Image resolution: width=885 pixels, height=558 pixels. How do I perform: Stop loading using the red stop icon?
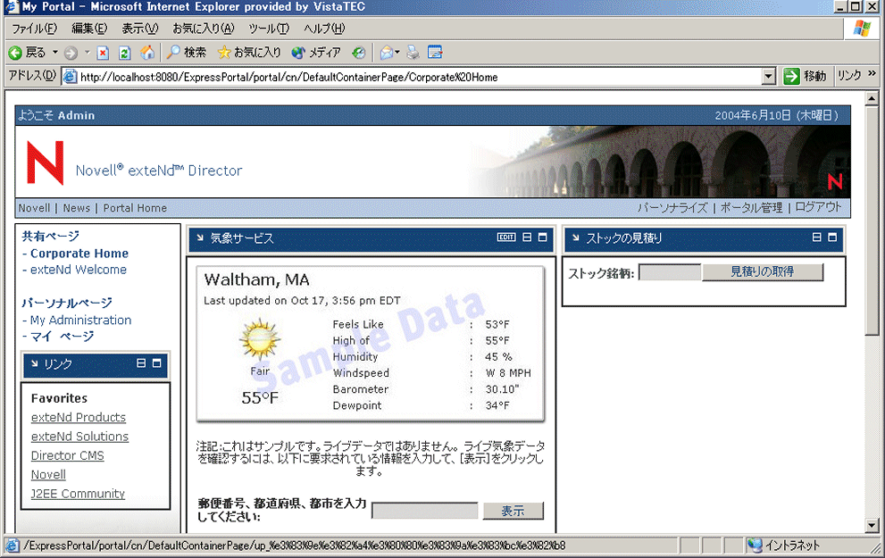pyautogui.click(x=101, y=52)
